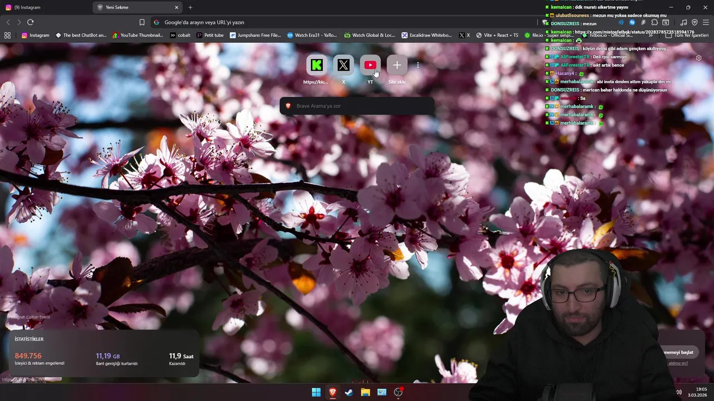Screen dimensions: 714x401
Task: Open Vite + React + TS bookmark
Action: point(497,35)
